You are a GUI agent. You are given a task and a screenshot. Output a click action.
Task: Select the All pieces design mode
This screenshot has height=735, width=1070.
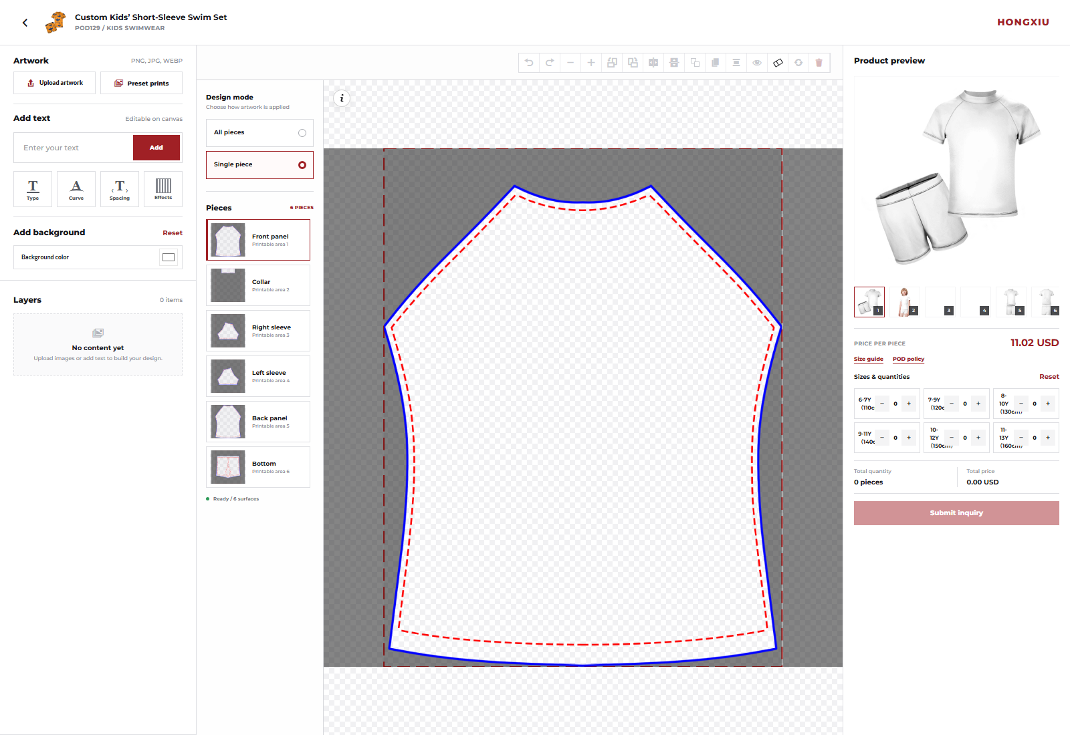coord(259,133)
